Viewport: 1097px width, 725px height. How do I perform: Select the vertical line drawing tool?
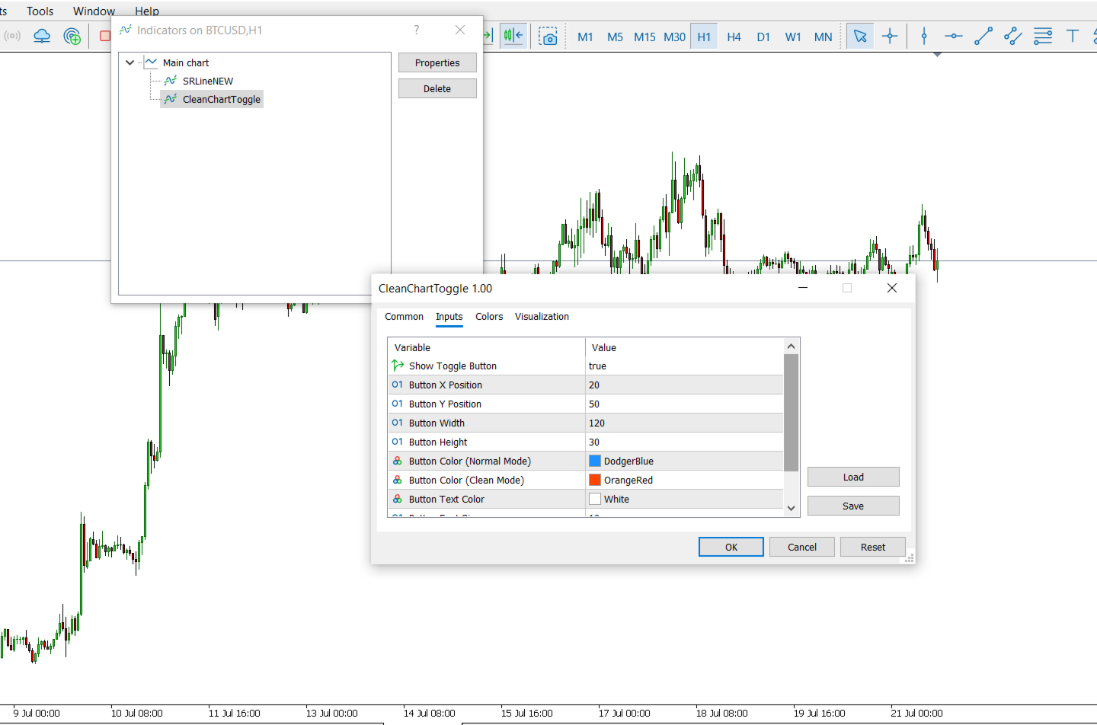[923, 36]
